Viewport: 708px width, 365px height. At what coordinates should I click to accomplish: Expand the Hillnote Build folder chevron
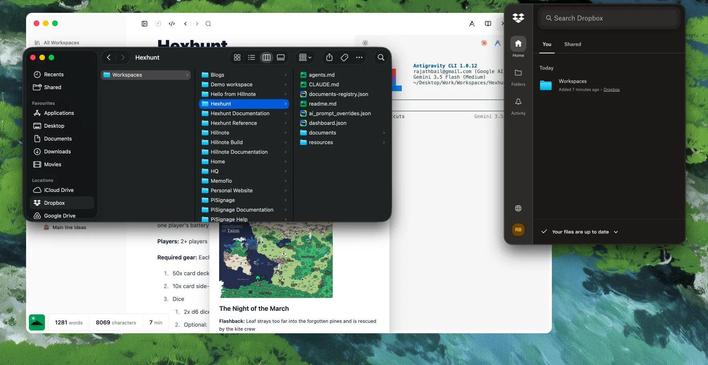click(285, 142)
